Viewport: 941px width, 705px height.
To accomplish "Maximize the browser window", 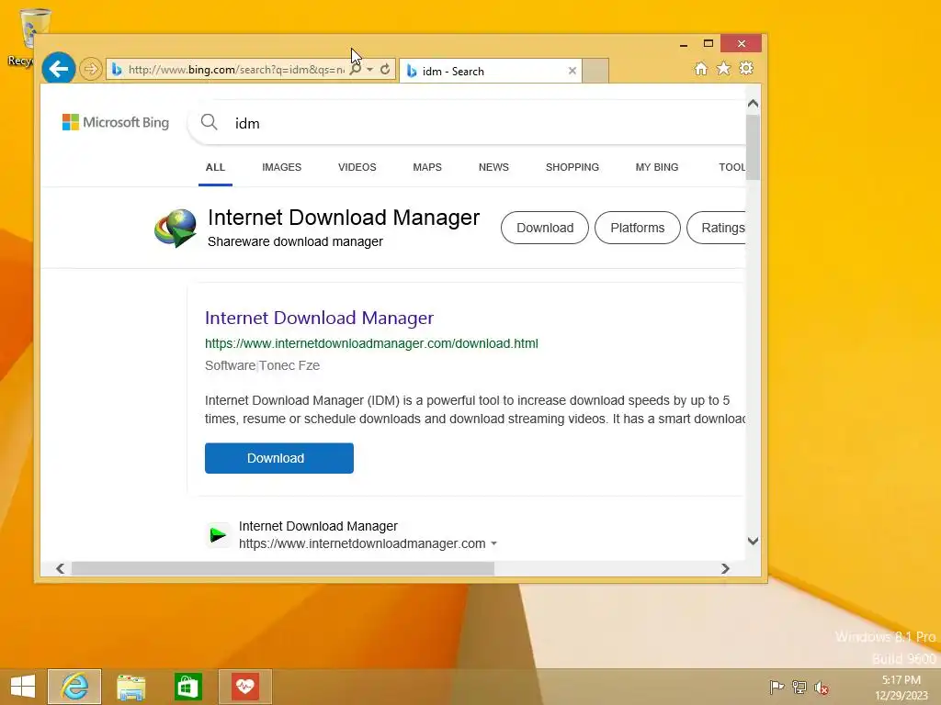I will point(709,44).
